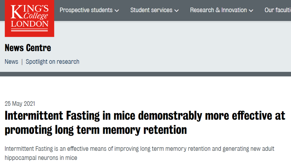
Task: Go to the News Centre heading link
Action: pos(28,48)
